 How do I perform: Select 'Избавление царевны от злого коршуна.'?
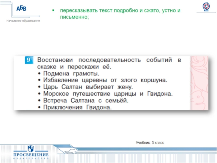pos(105,80)
